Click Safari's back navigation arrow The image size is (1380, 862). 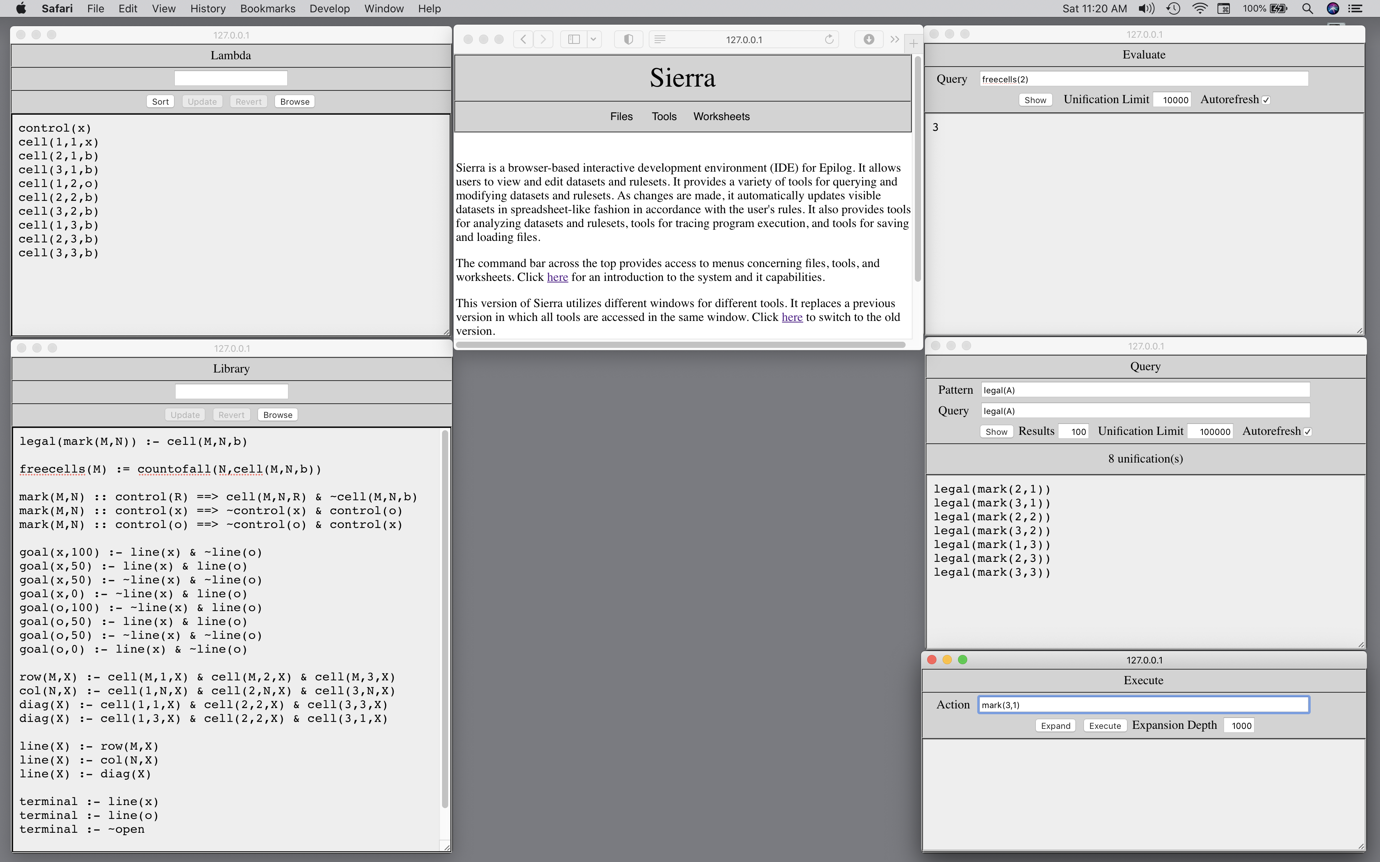(523, 39)
